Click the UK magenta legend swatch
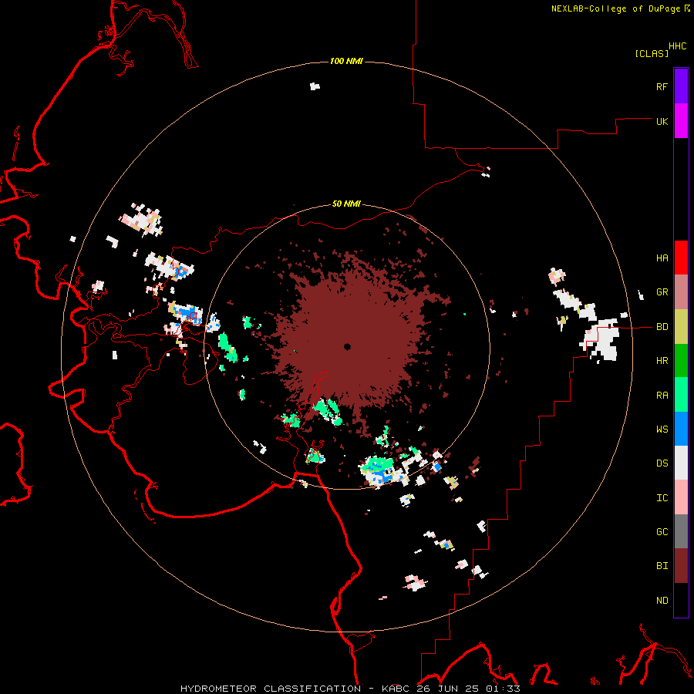 coord(681,121)
